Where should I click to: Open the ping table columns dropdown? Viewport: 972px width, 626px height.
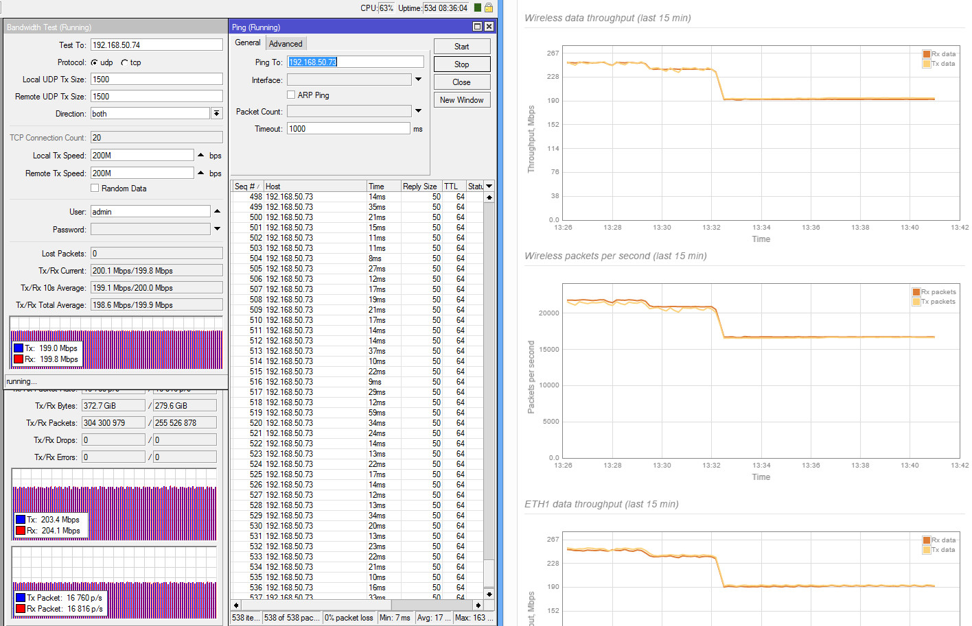(489, 186)
